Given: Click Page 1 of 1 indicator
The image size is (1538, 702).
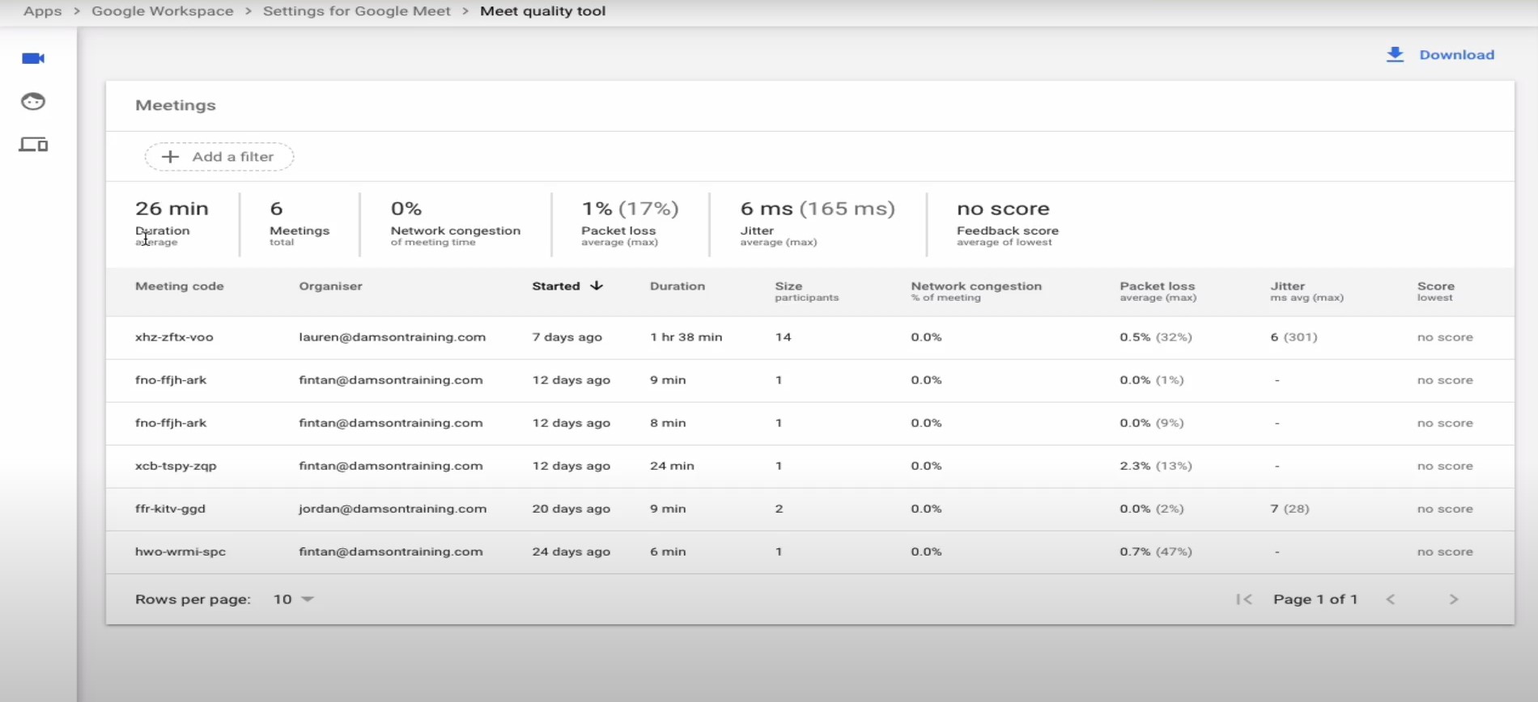Looking at the screenshot, I should click(1315, 599).
